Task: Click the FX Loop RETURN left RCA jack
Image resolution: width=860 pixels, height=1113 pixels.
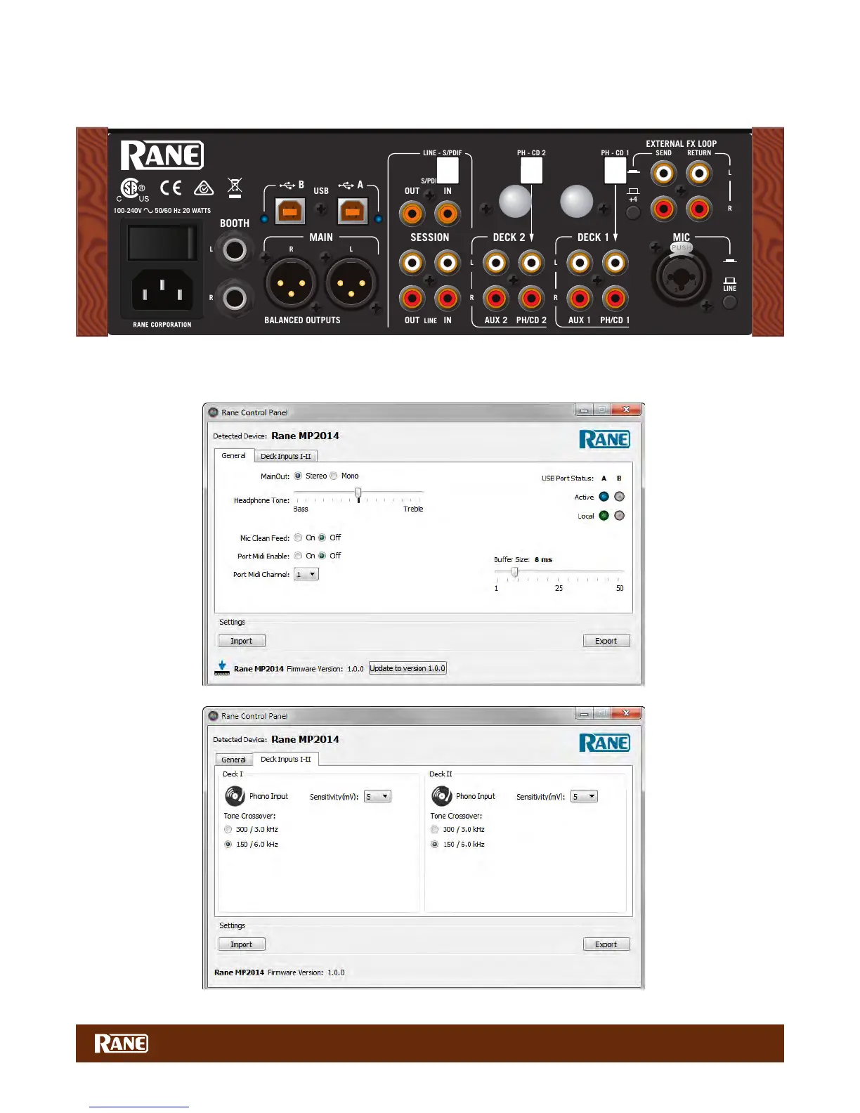Action: point(698,173)
